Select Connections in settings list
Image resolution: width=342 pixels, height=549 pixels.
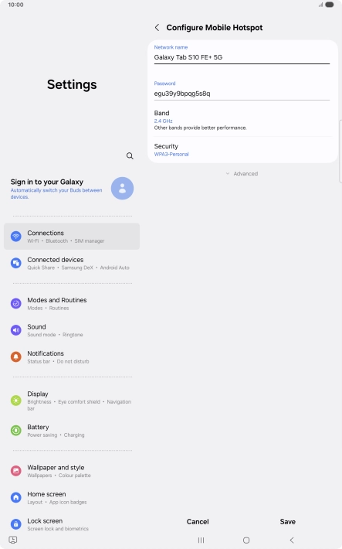click(x=72, y=237)
